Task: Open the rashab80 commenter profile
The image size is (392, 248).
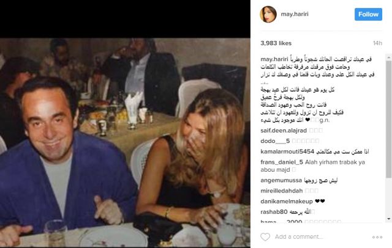Action: pos(274,212)
